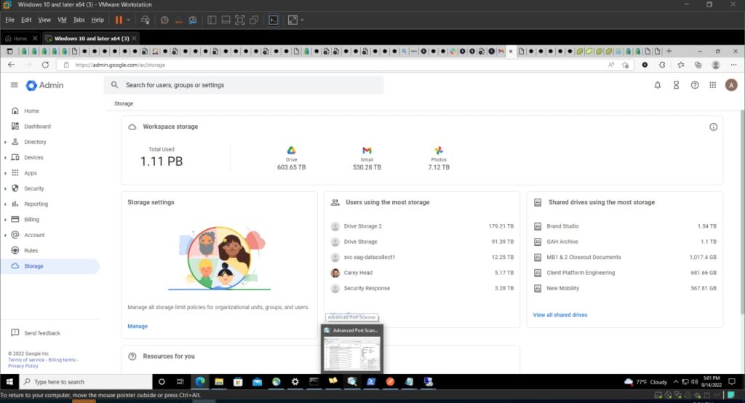Image resolution: width=745 pixels, height=403 pixels.
Task: Open VMware console view icon
Action: point(274,20)
